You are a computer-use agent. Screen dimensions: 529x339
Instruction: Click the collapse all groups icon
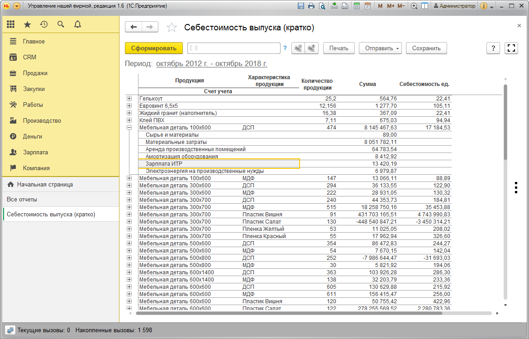click(298, 48)
